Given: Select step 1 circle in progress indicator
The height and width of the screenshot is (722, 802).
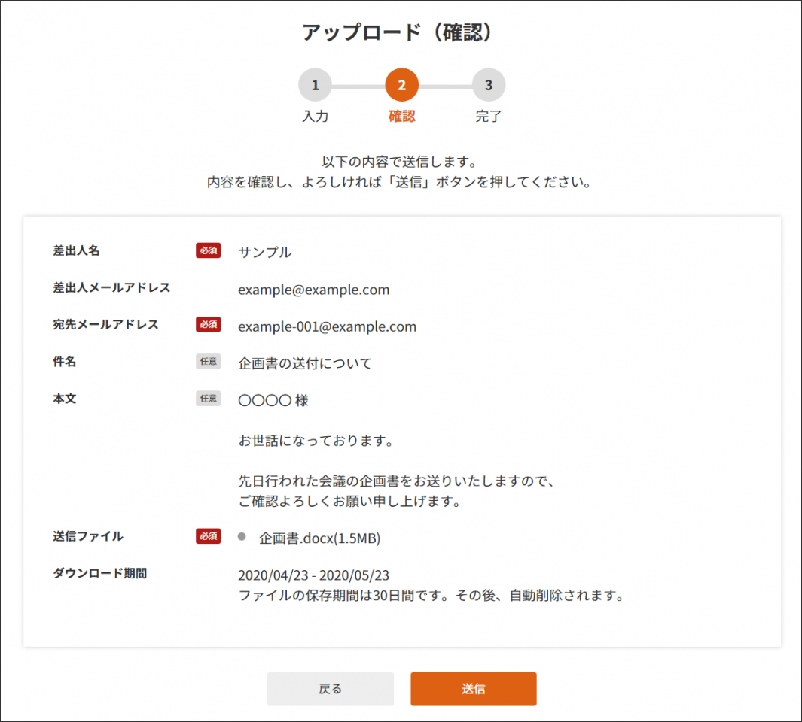Looking at the screenshot, I should tap(315, 86).
